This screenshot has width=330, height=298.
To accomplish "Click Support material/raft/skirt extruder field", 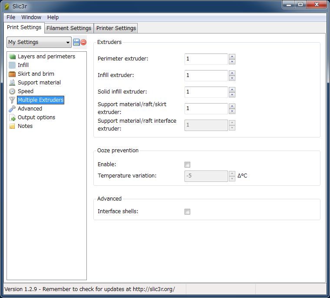I will pos(206,109).
